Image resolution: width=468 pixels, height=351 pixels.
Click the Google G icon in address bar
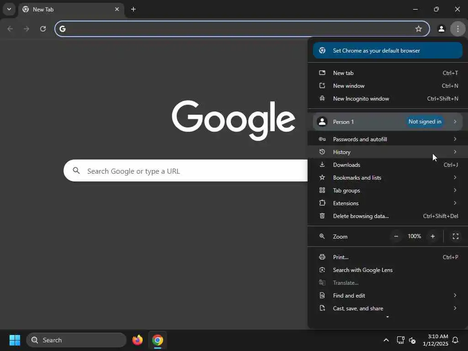tap(62, 29)
